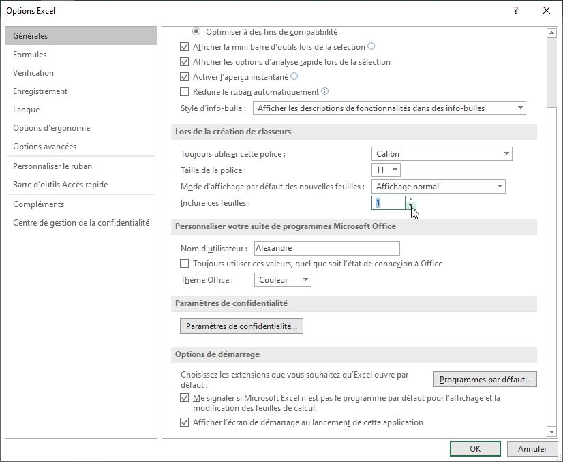Edit the Nom d'utilisateur field

[x=326, y=247]
